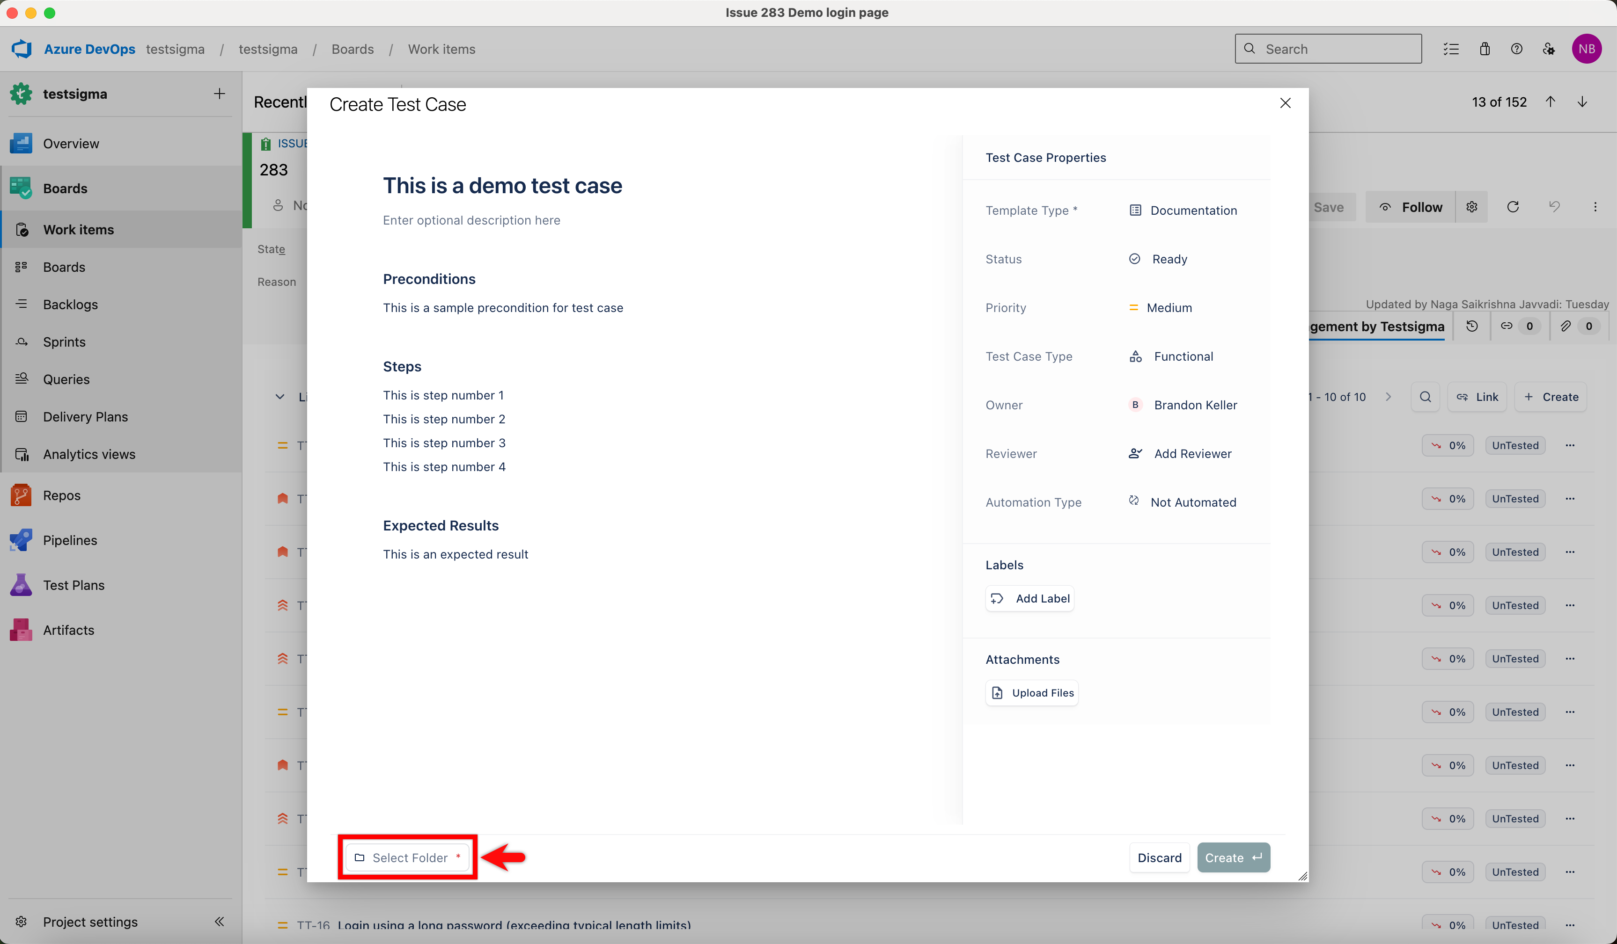
Task: Collapse the sidebar with double chevron
Action: pyautogui.click(x=219, y=922)
